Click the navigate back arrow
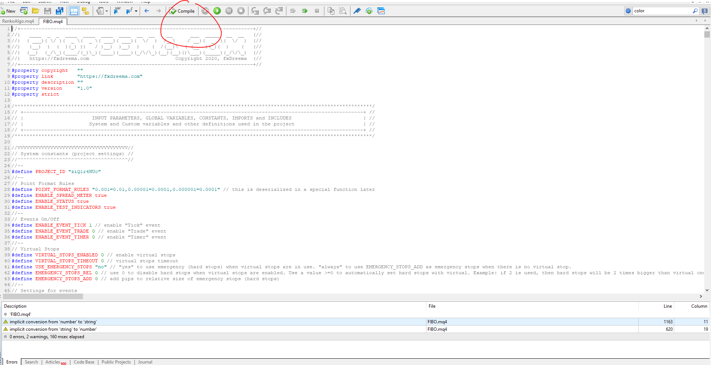 pyautogui.click(x=147, y=11)
